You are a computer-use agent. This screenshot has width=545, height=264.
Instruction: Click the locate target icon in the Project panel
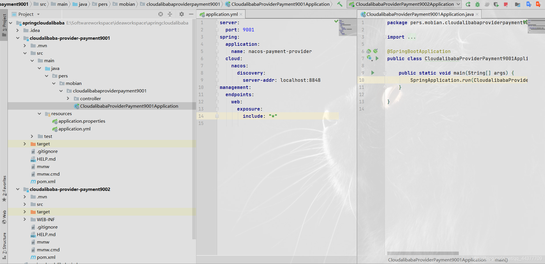pyautogui.click(x=161, y=14)
